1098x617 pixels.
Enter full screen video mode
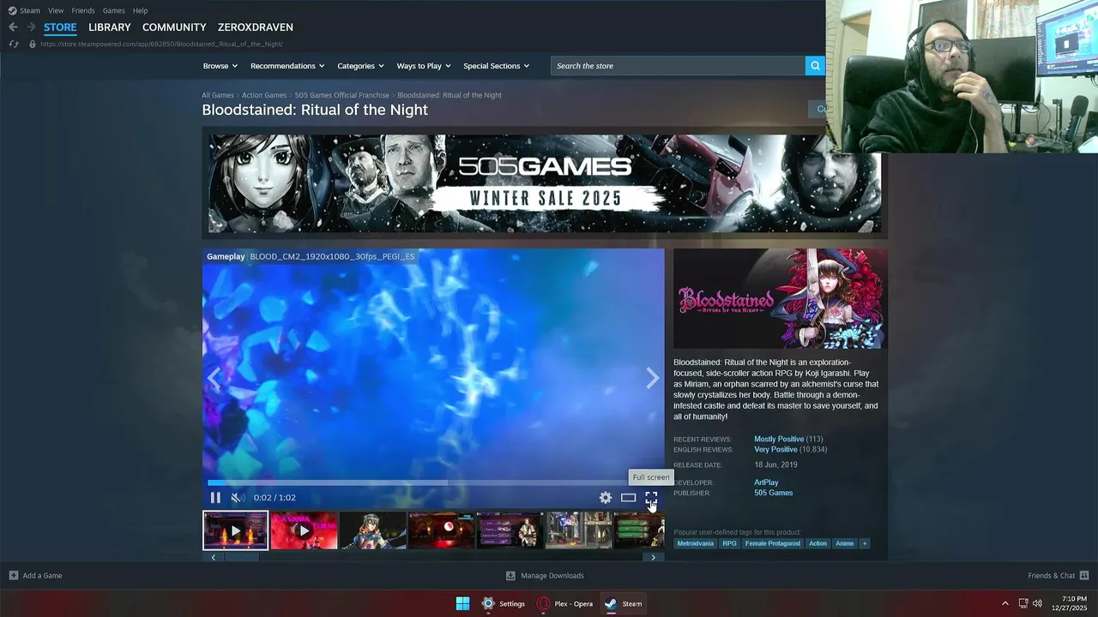pos(651,498)
